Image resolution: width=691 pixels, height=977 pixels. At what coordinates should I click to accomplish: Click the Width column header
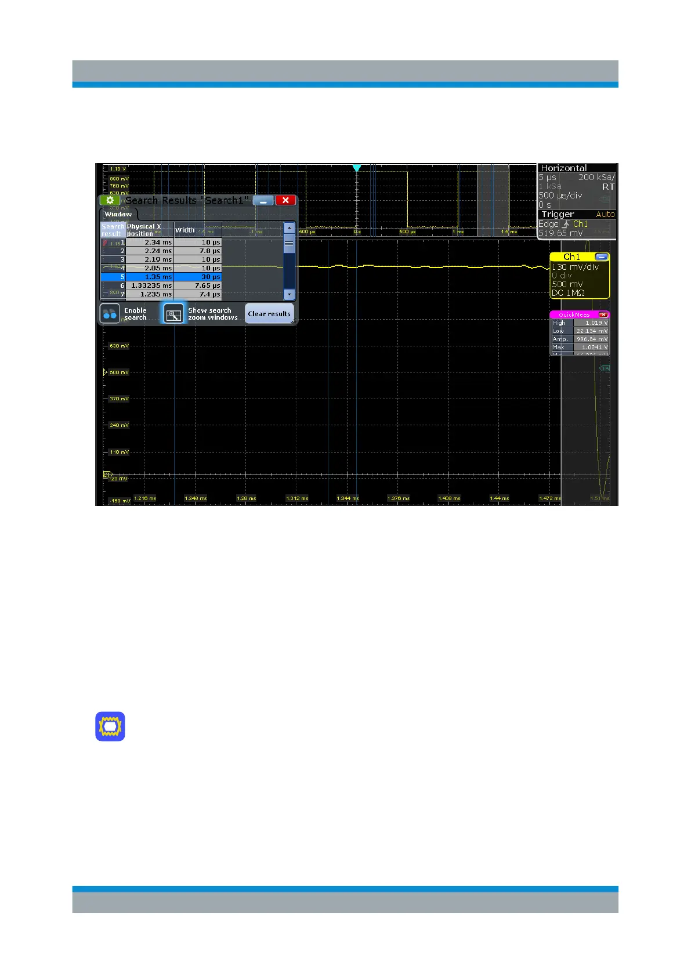pyautogui.click(x=198, y=230)
